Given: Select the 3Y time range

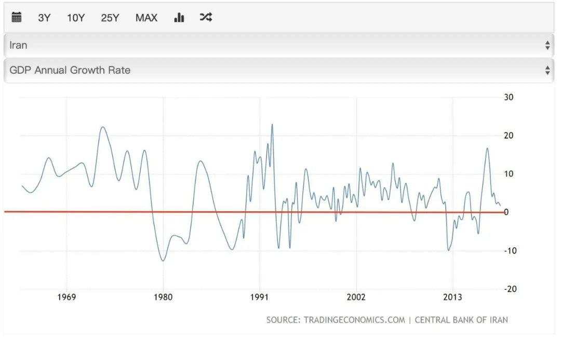Looking at the screenshot, I should point(44,18).
